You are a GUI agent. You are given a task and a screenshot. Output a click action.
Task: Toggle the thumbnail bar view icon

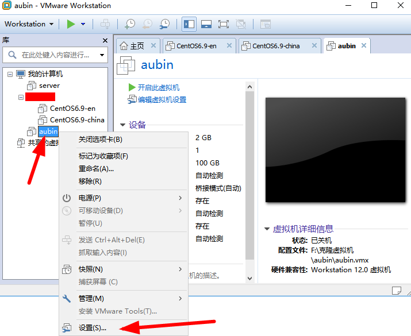pyautogui.click(x=206, y=24)
